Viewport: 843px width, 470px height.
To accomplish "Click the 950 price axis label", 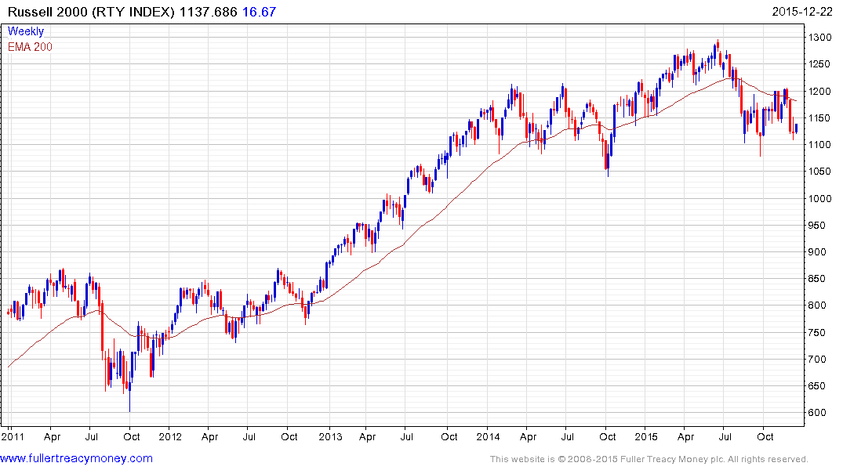I will tap(818, 225).
